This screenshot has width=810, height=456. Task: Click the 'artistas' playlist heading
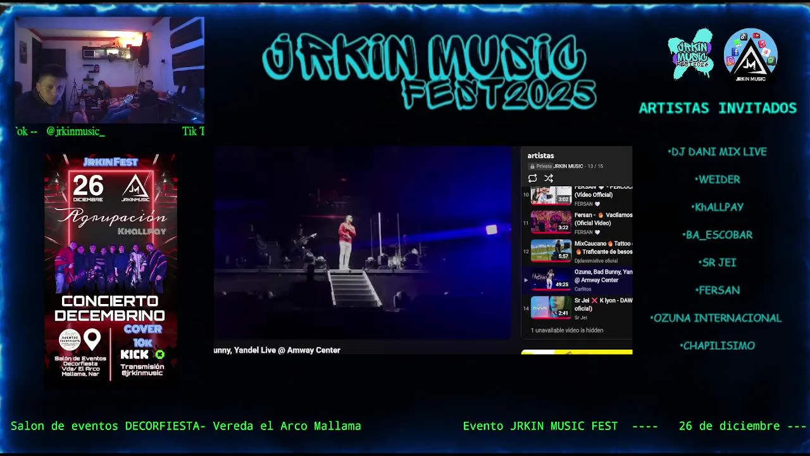tap(540, 156)
